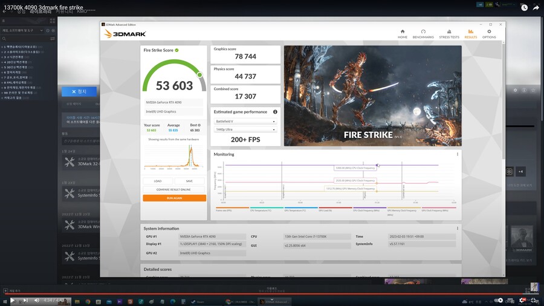This screenshot has height=306, width=544.
Task: Expand Steam category number 99
Action: point(2,93)
